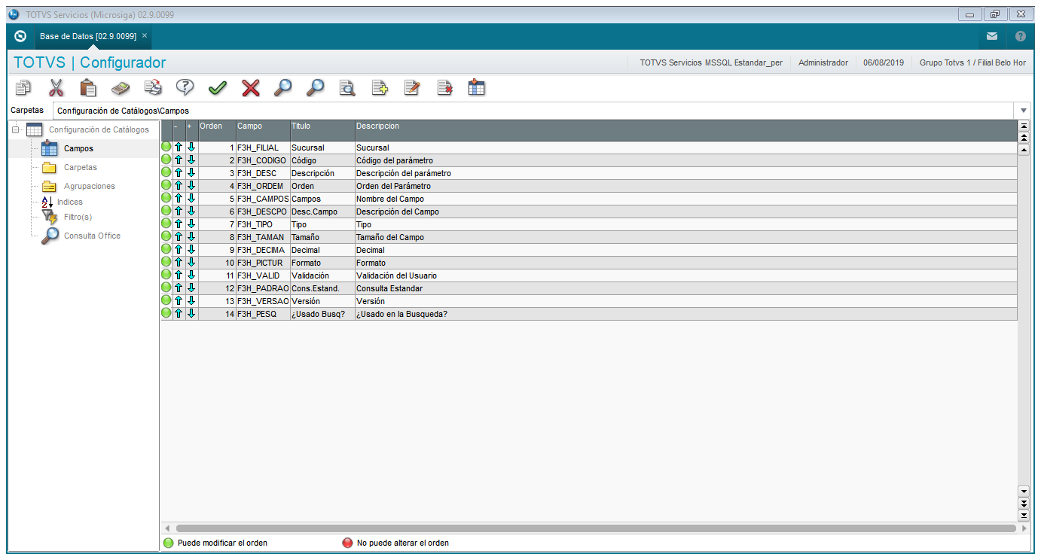The height and width of the screenshot is (560, 1041).
Task: Click the Campo column header
Action: tap(263, 130)
